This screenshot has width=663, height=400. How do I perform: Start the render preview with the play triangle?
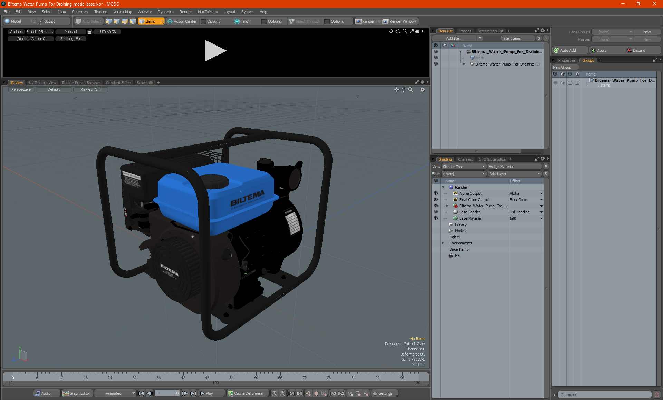point(215,51)
